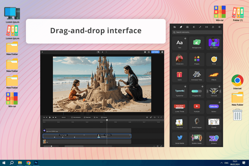
Task: Switch to the audio speaker tab
Action: tap(194, 27)
